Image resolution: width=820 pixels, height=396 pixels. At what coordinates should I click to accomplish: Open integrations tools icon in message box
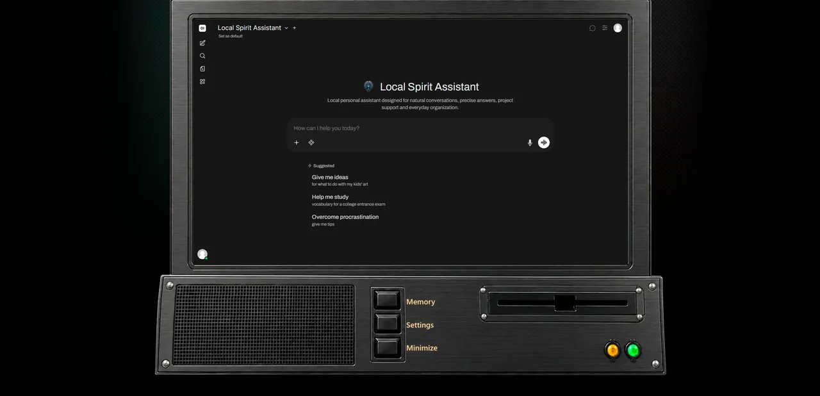point(311,142)
